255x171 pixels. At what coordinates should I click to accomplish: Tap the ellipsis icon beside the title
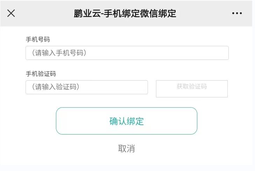[237, 13]
